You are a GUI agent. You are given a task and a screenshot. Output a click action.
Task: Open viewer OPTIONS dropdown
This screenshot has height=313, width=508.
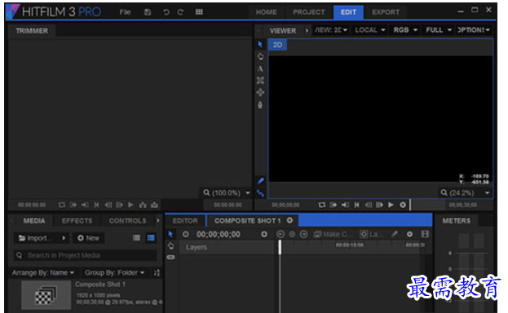point(473,30)
